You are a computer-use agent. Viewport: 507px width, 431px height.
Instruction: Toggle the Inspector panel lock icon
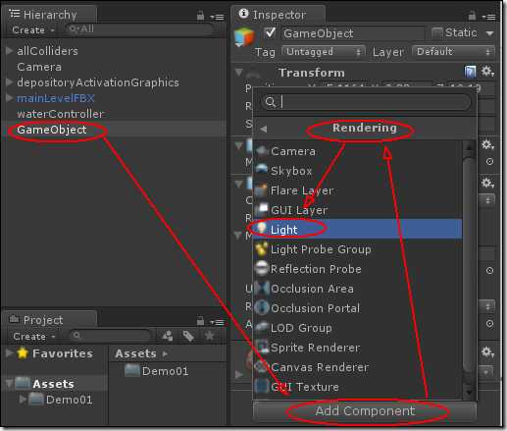tap(472, 16)
